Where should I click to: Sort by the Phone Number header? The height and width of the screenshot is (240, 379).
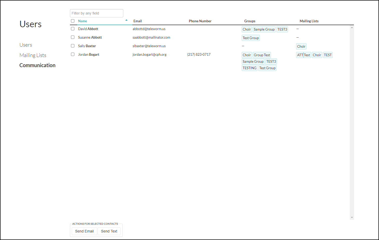(200, 21)
